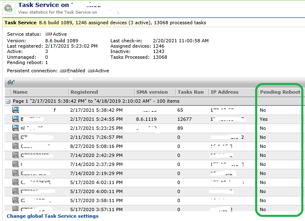Screen dimensions: 305x221
Task: Click computer icon for row registered 2/11/2021
Action: 16,137
